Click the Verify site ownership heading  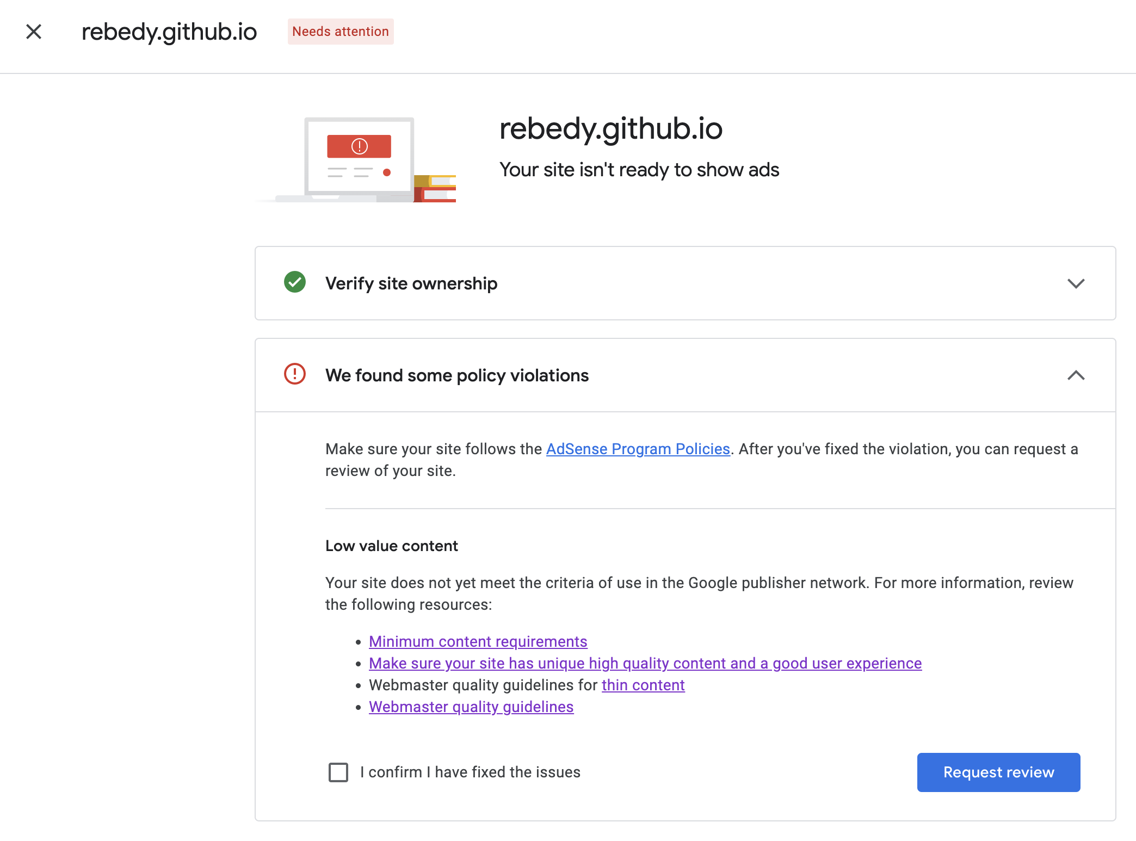(411, 283)
